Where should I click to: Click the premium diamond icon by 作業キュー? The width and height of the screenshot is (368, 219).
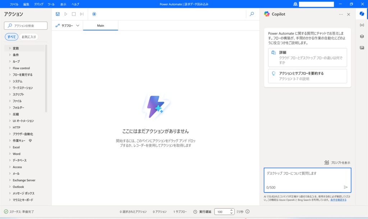(x=30, y=141)
